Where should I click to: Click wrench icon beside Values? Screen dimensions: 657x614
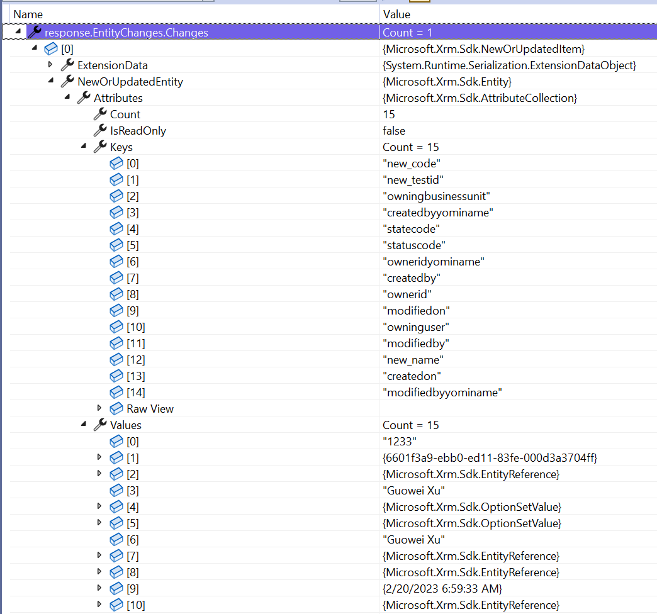pyautogui.click(x=100, y=424)
